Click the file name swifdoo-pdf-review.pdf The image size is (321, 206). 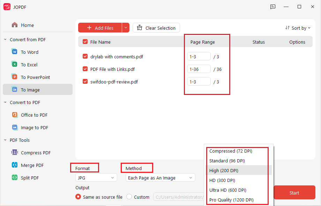[x=114, y=82]
